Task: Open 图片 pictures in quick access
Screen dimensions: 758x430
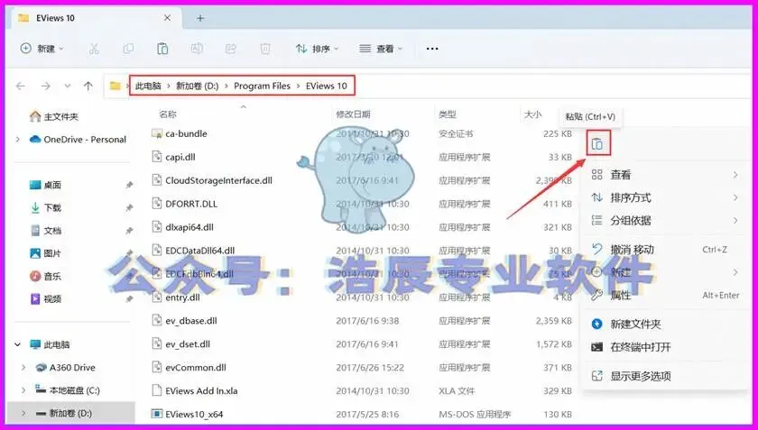Action: point(45,253)
